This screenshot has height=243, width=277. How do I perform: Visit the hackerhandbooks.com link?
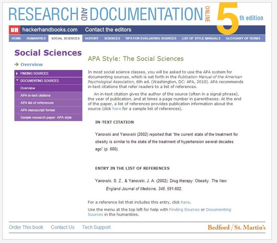tap(50, 30)
